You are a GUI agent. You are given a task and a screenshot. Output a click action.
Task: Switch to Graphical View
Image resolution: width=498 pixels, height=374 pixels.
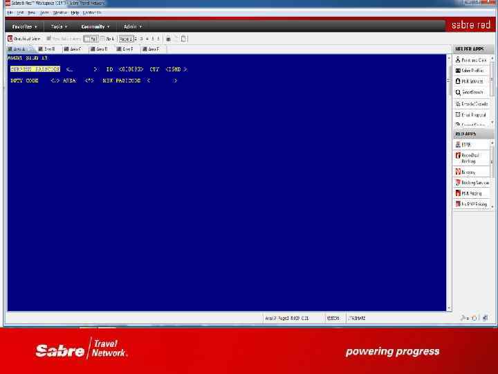24,39
